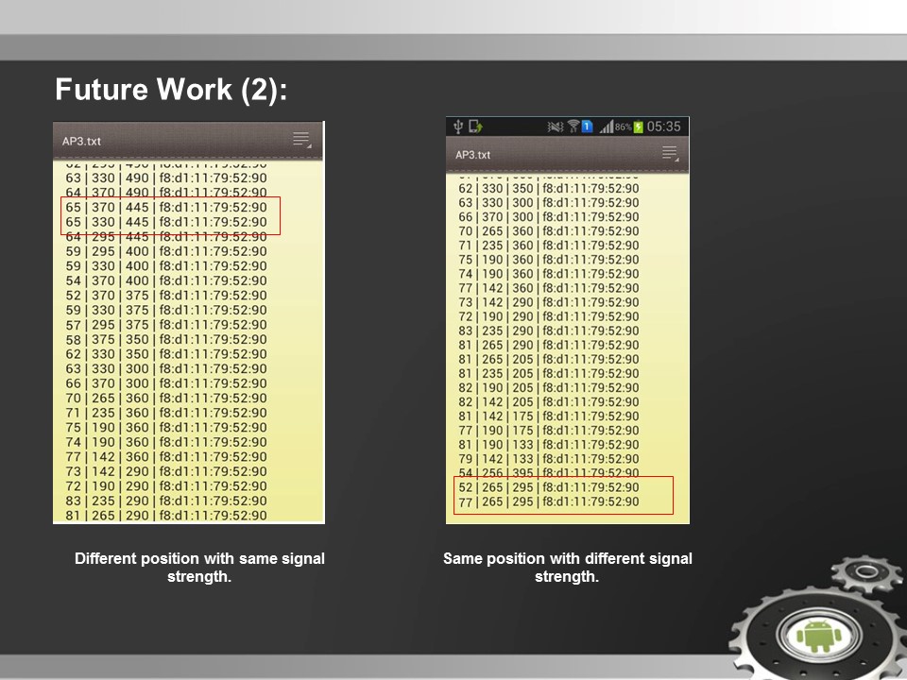
Task: Tap the USB connection icon in the status bar
Action: pos(459,126)
